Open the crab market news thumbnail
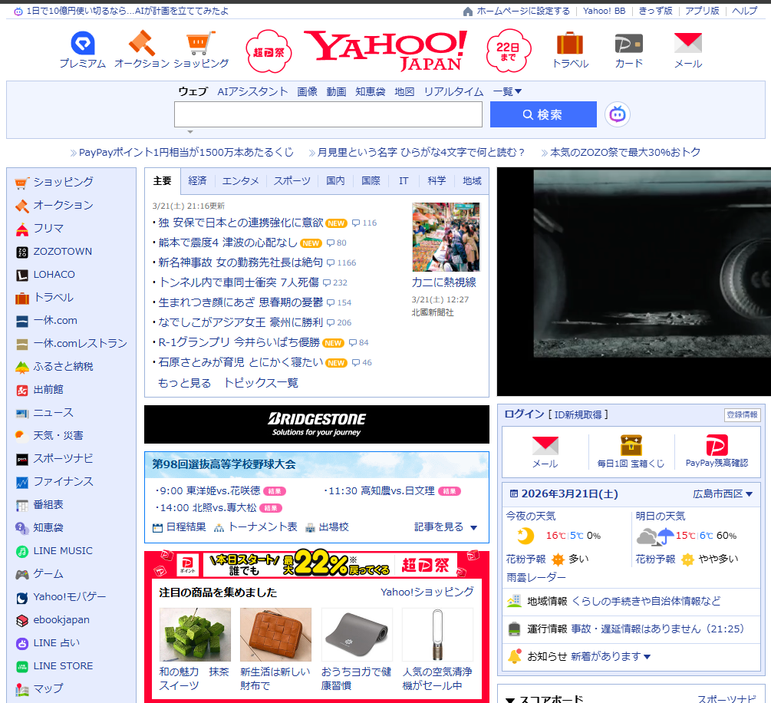Screen dimensions: 771x703 446,236
